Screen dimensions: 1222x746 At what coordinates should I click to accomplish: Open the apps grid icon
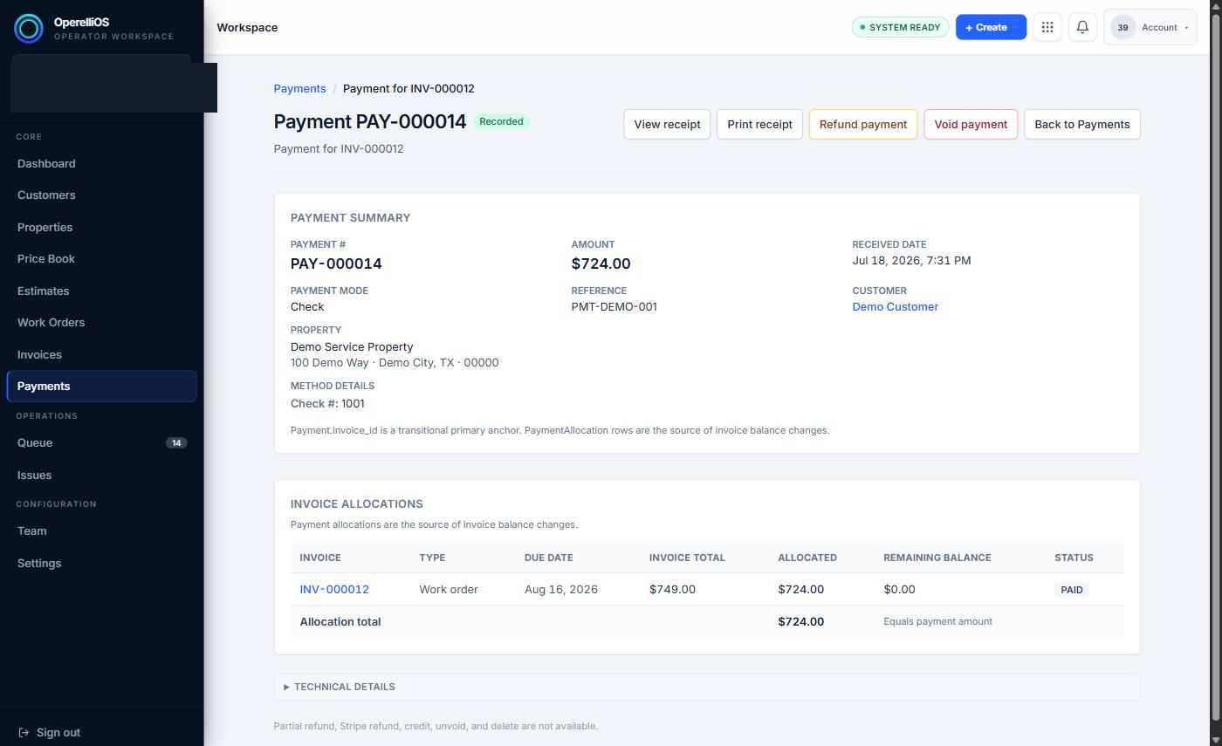coord(1047,27)
